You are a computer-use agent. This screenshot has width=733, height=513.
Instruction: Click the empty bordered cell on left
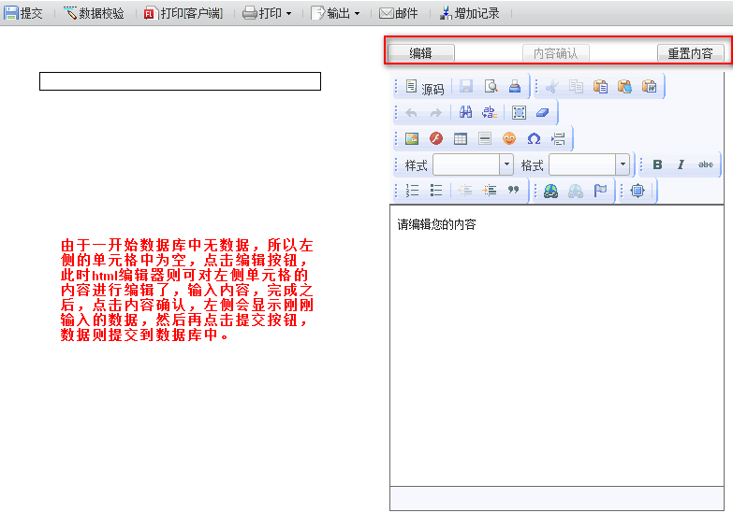180,81
